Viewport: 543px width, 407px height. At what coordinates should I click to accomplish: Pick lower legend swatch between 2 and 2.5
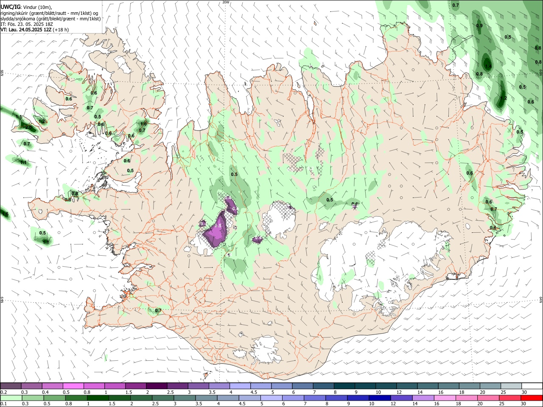pos(141,398)
